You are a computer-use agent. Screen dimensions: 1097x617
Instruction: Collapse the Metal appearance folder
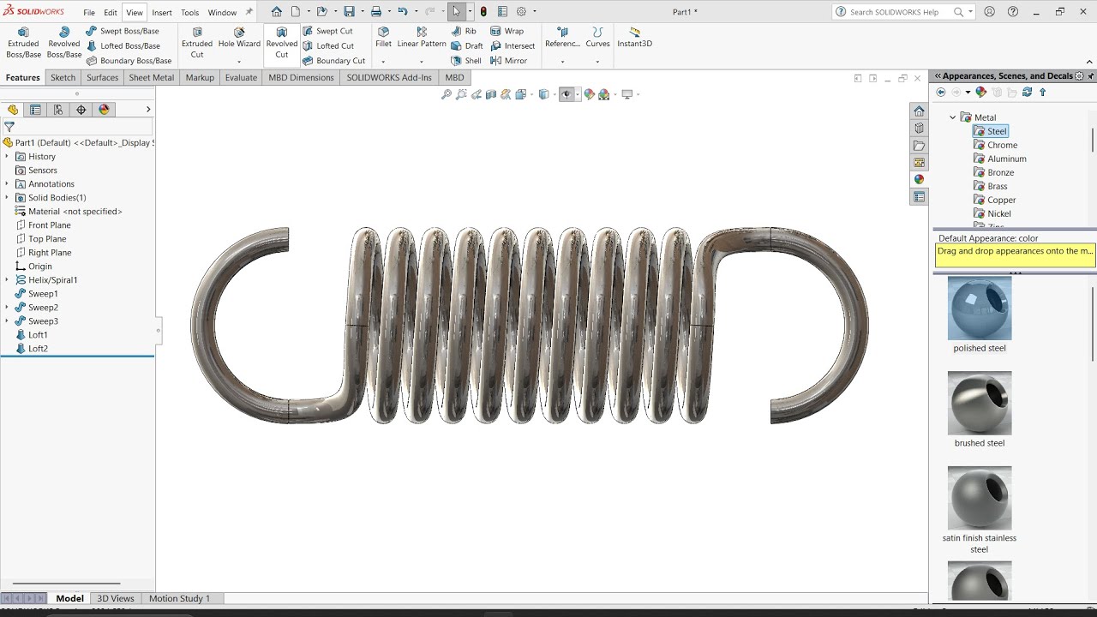[952, 117]
